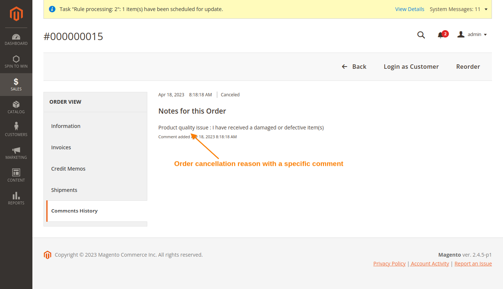This screenshot has height=289, width=503.
Task: Select the Sales sidebar icon
Action: click(16, 84)
